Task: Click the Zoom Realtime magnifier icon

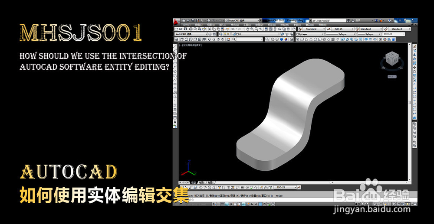Action: tap(252, 29)
